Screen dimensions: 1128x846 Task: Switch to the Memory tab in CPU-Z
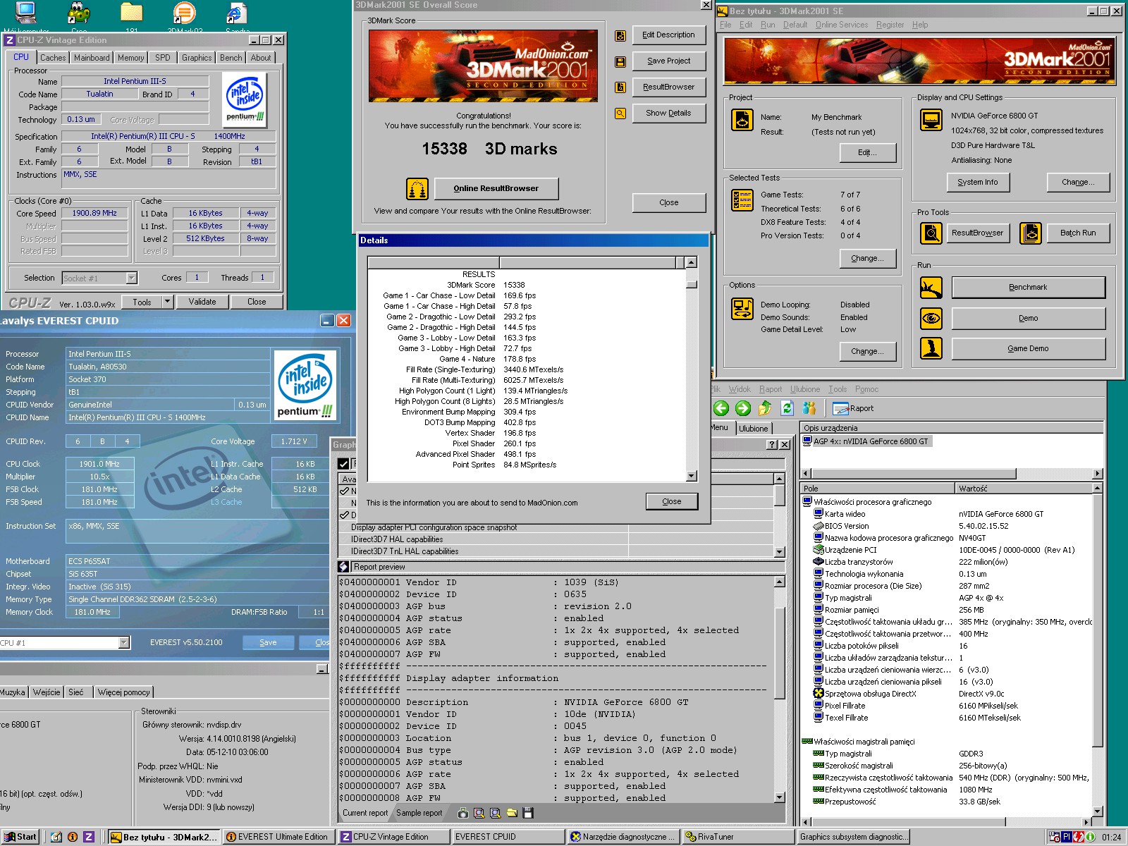click(x=130, y=58)
